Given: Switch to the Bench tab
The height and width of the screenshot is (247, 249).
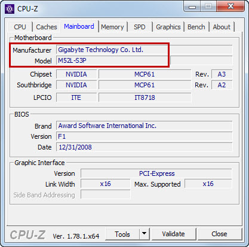Looking at the screenshot, I should [x=196, y=27].
